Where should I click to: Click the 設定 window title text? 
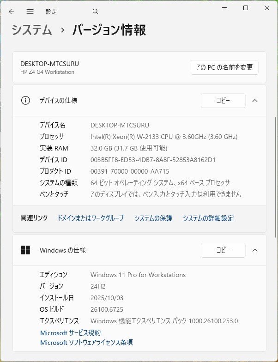pos(51,12)
